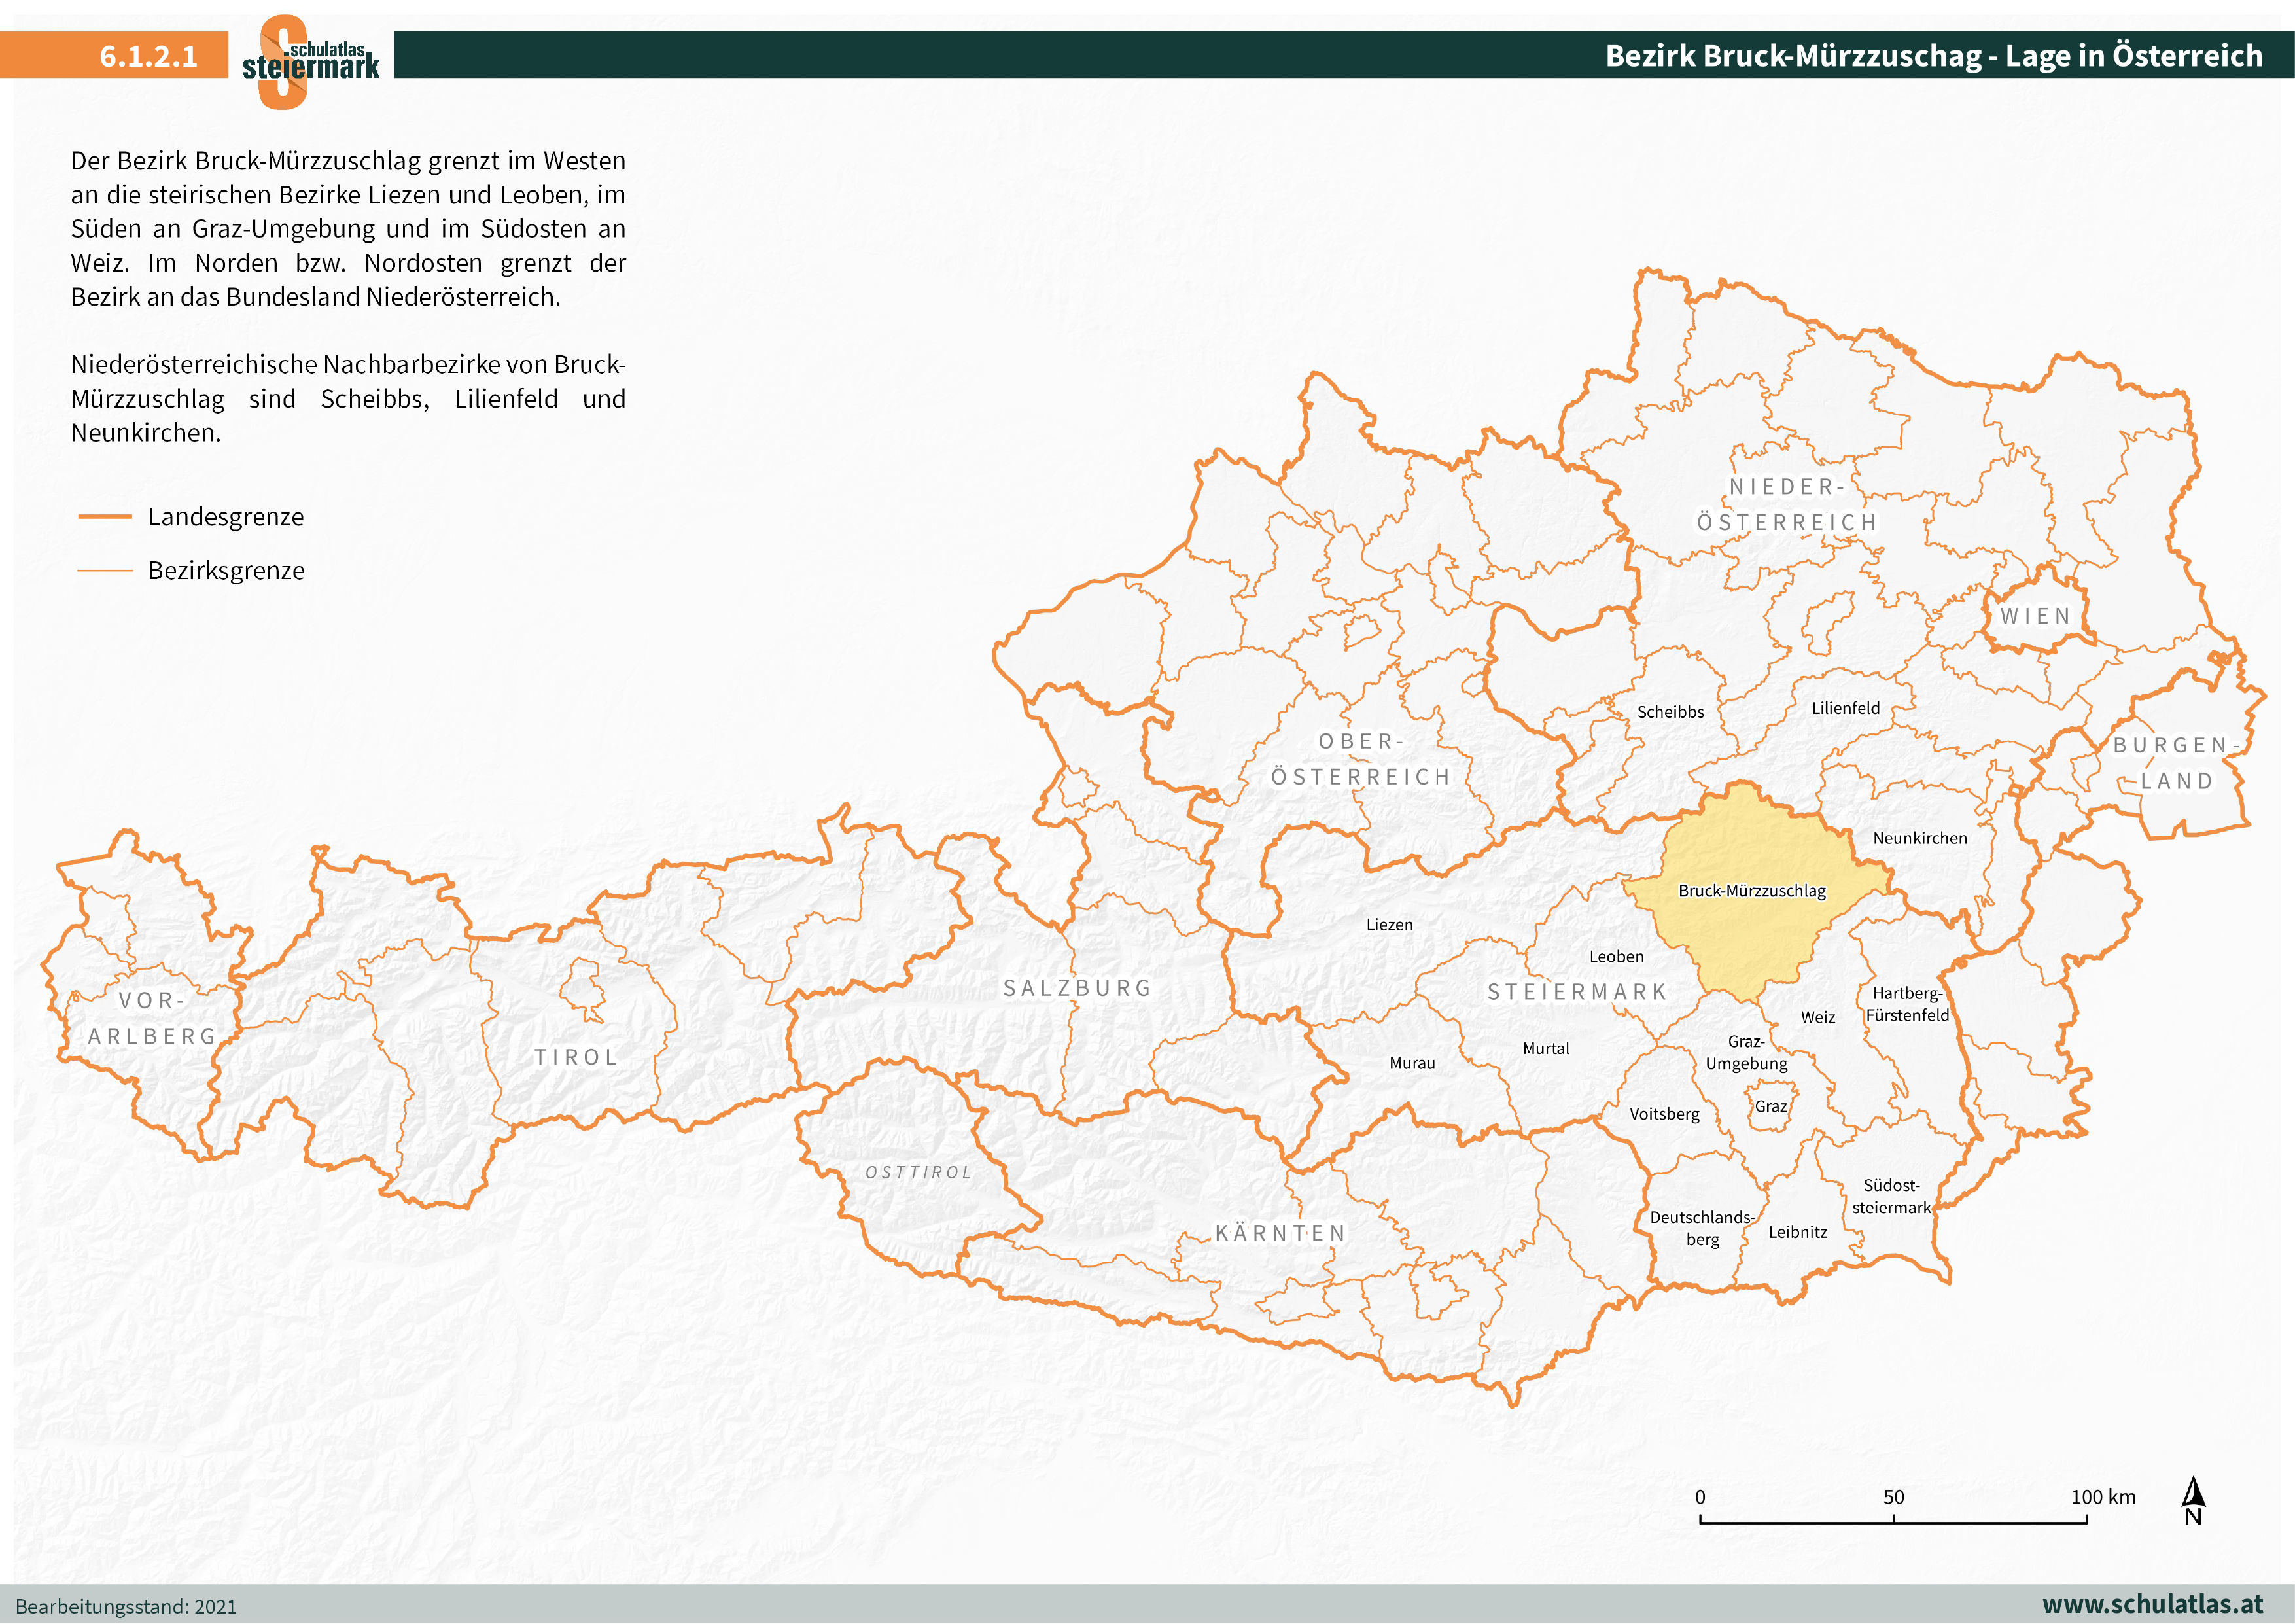Select the Voitsberg district label

click(x=1664, y=1114)
